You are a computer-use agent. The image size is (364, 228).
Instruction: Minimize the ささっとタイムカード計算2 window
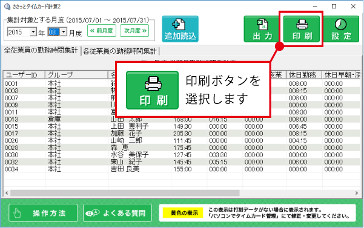tap(315, 6)
